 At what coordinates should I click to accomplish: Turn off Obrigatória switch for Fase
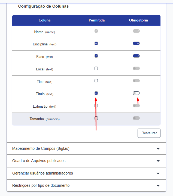point(136,56)
